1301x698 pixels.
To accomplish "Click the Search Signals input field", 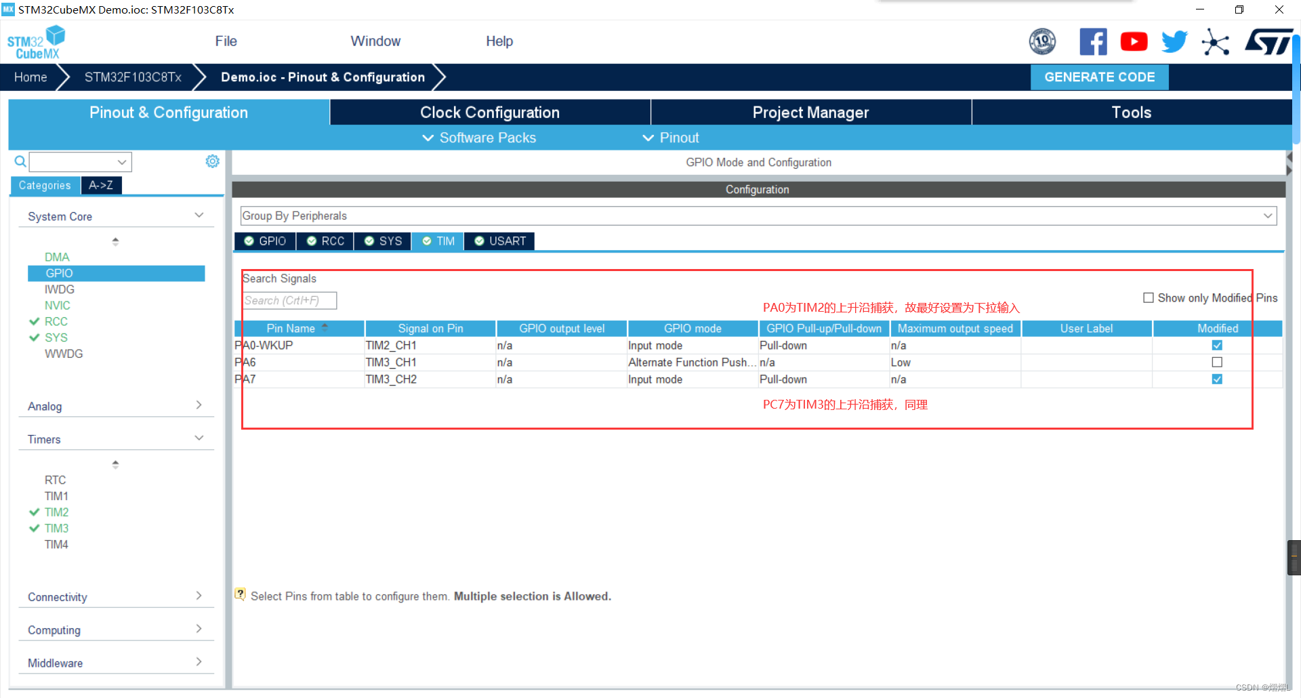I will coord(289,300).
